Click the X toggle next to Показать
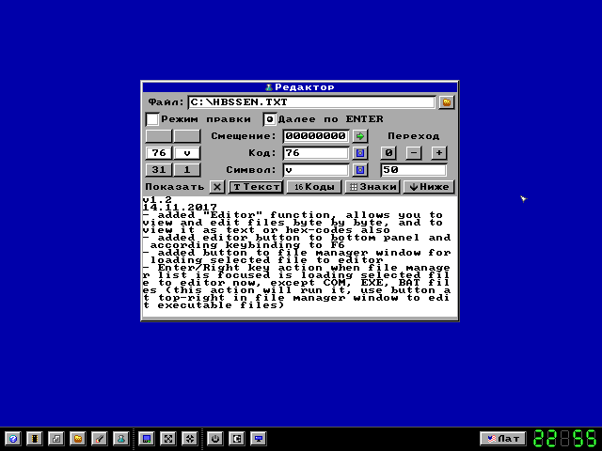602x451 pixels. pos(217,187)
